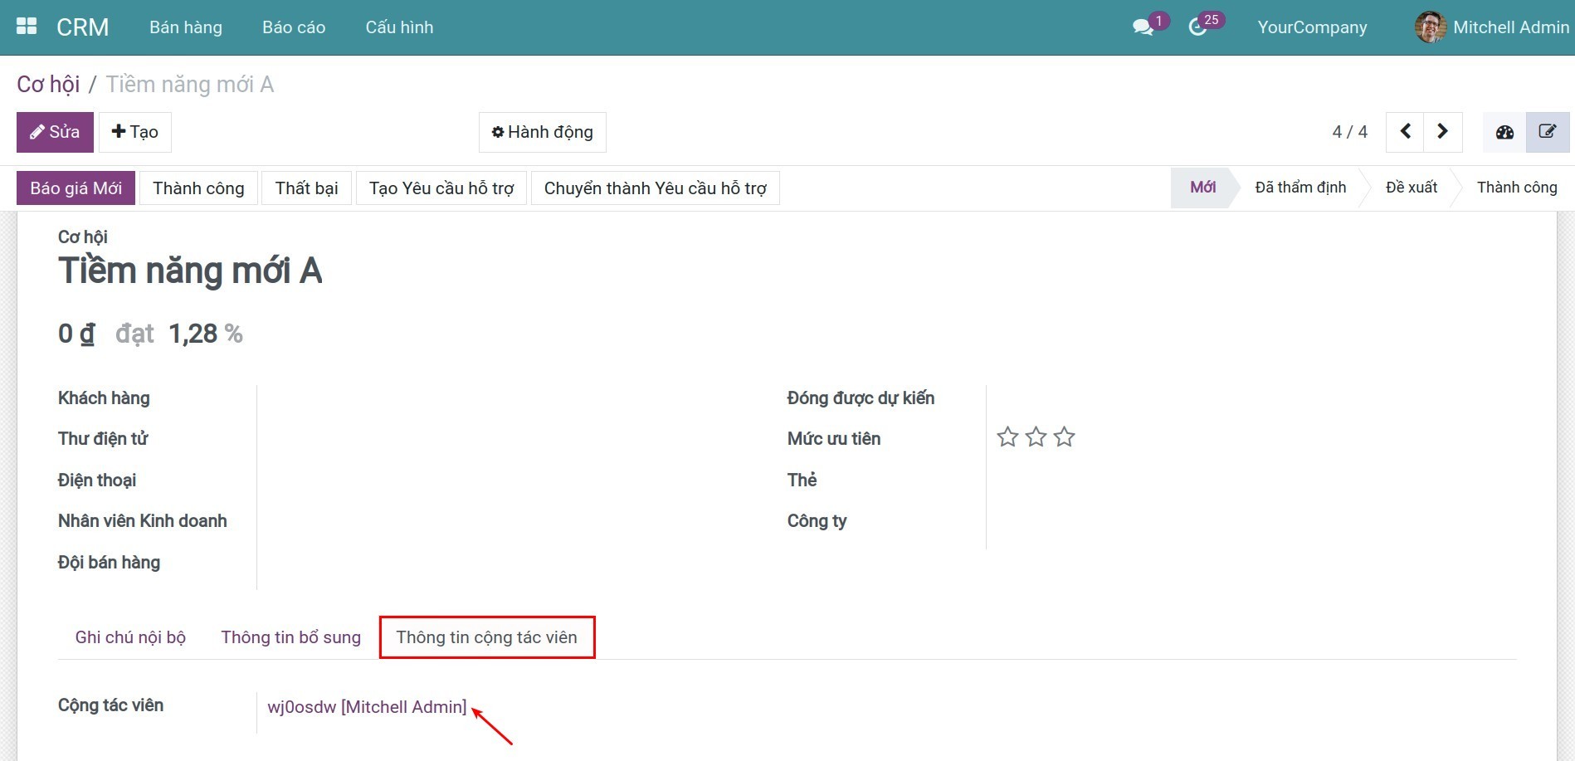Viewport: 1575px width, 761px height.
Task: Open the Hành động dropdown
Action: coord(542,132)
